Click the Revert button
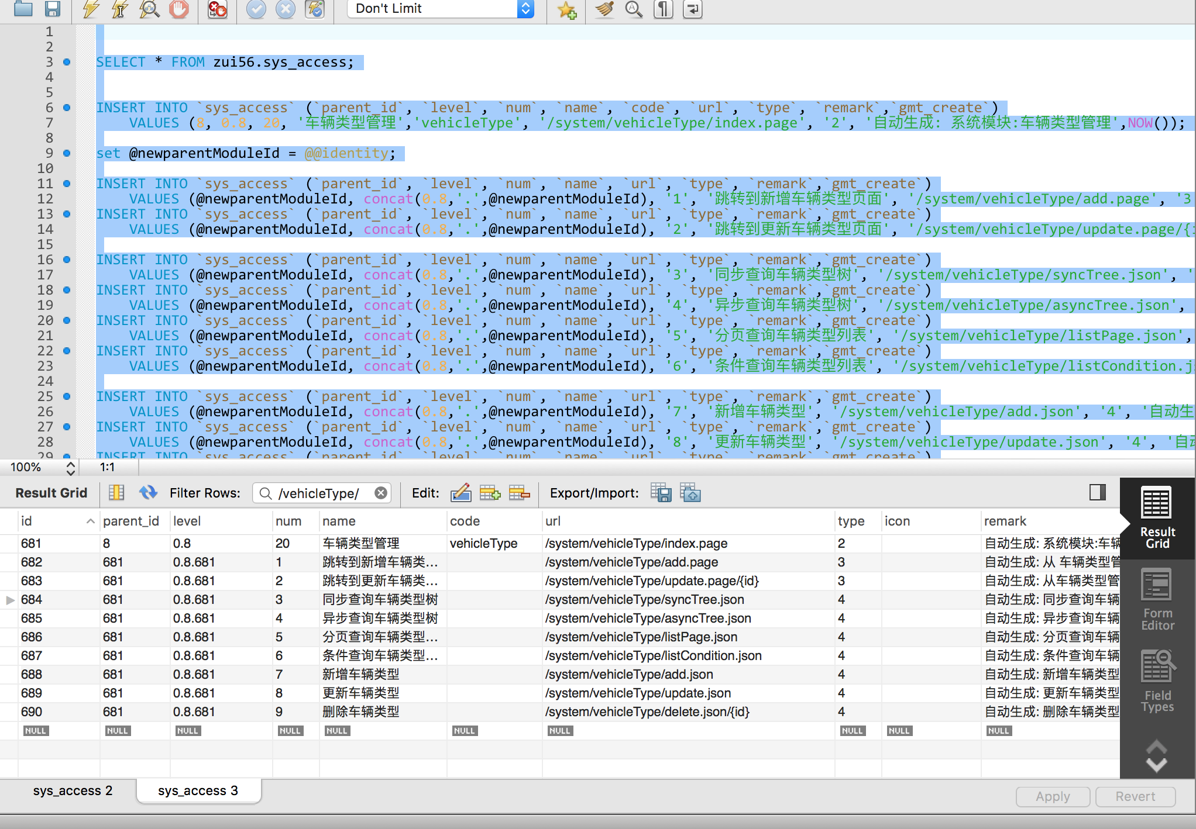Screen dimensions: 1196x829 click(1135, 796)
